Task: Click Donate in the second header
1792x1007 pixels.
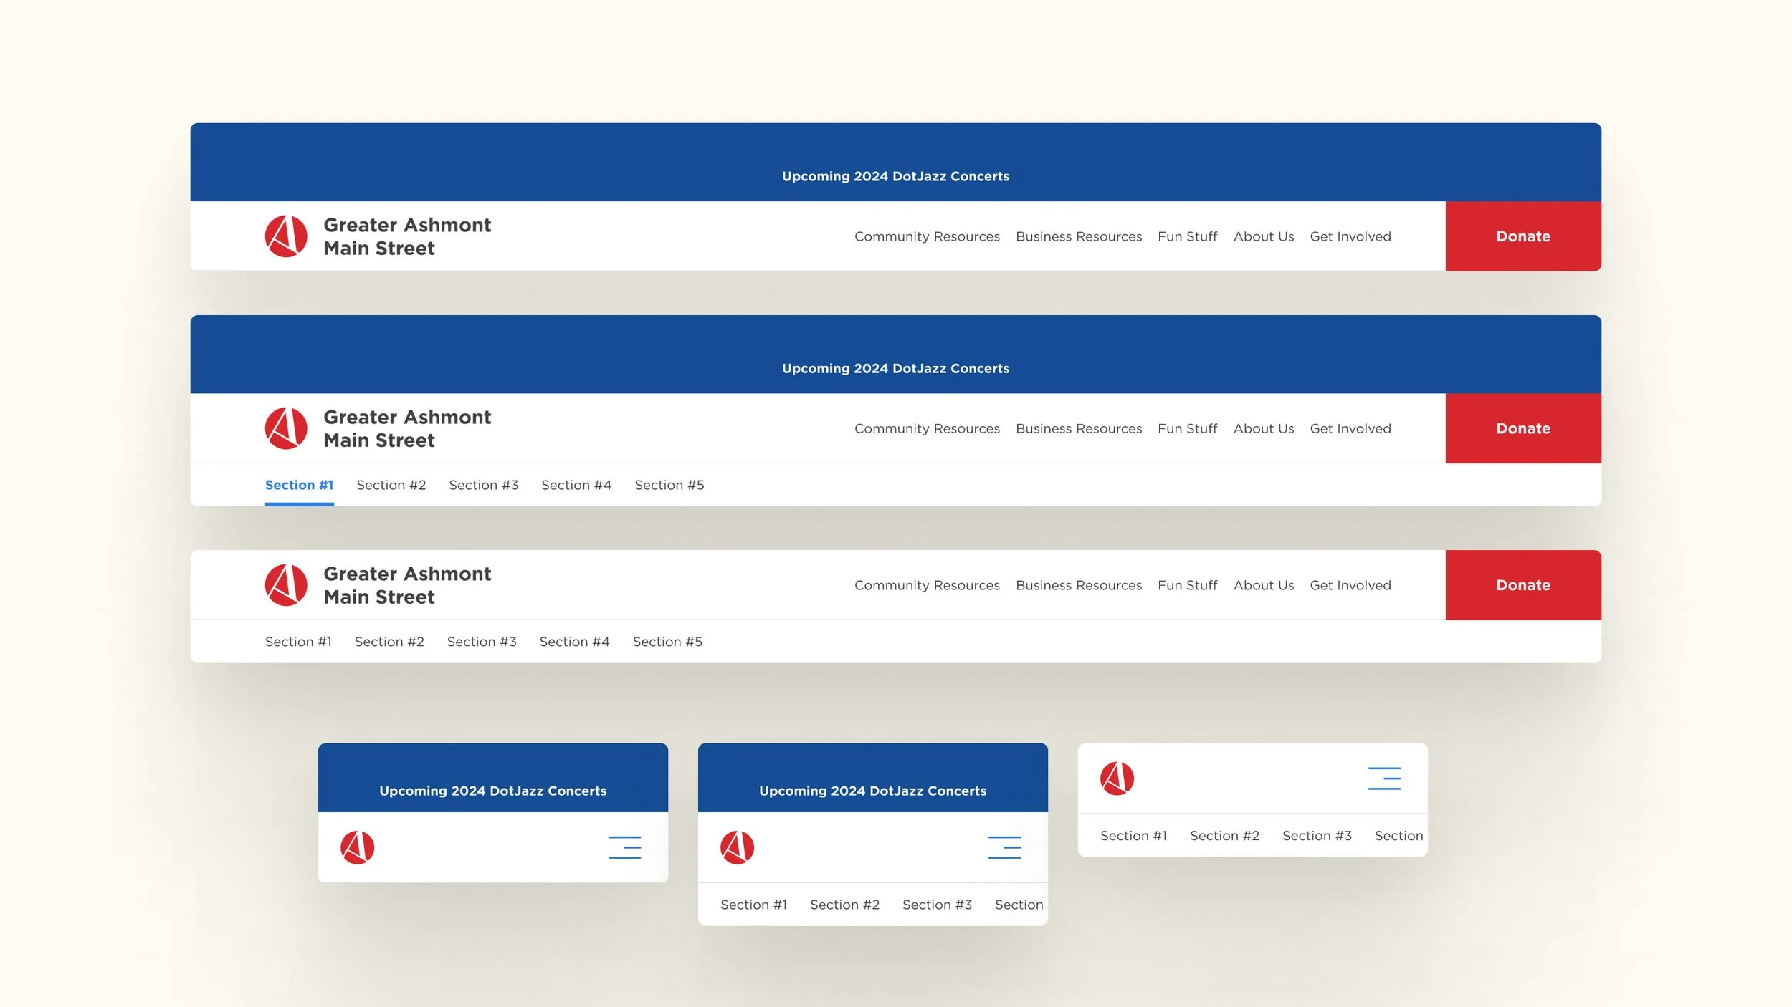Action: coord(1523,428)
